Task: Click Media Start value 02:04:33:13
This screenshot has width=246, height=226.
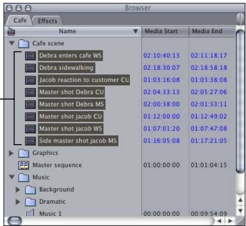Action: tap(162, 92)
